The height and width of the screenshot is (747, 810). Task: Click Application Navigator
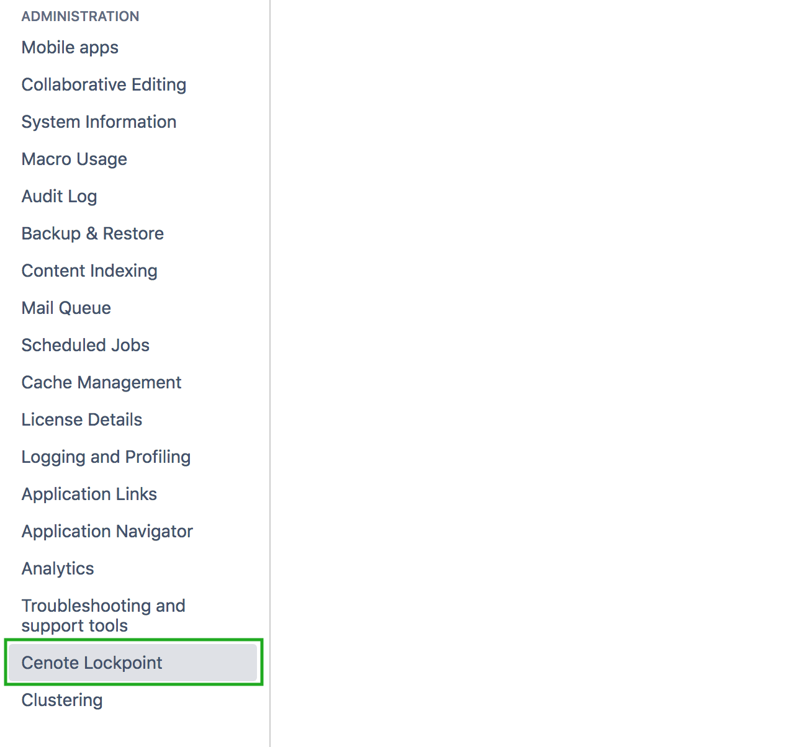(x=107, y=532)
